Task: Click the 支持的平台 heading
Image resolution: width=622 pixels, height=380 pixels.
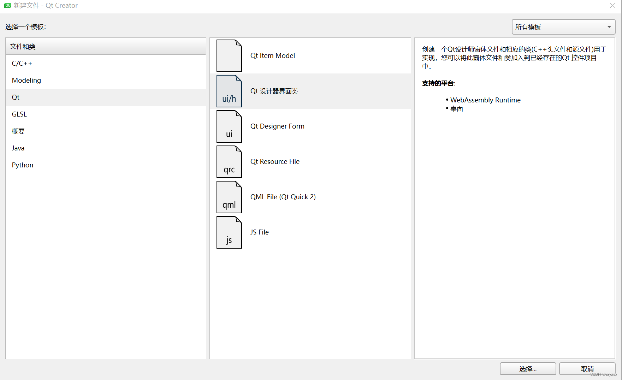Action: tap(439, 83)
